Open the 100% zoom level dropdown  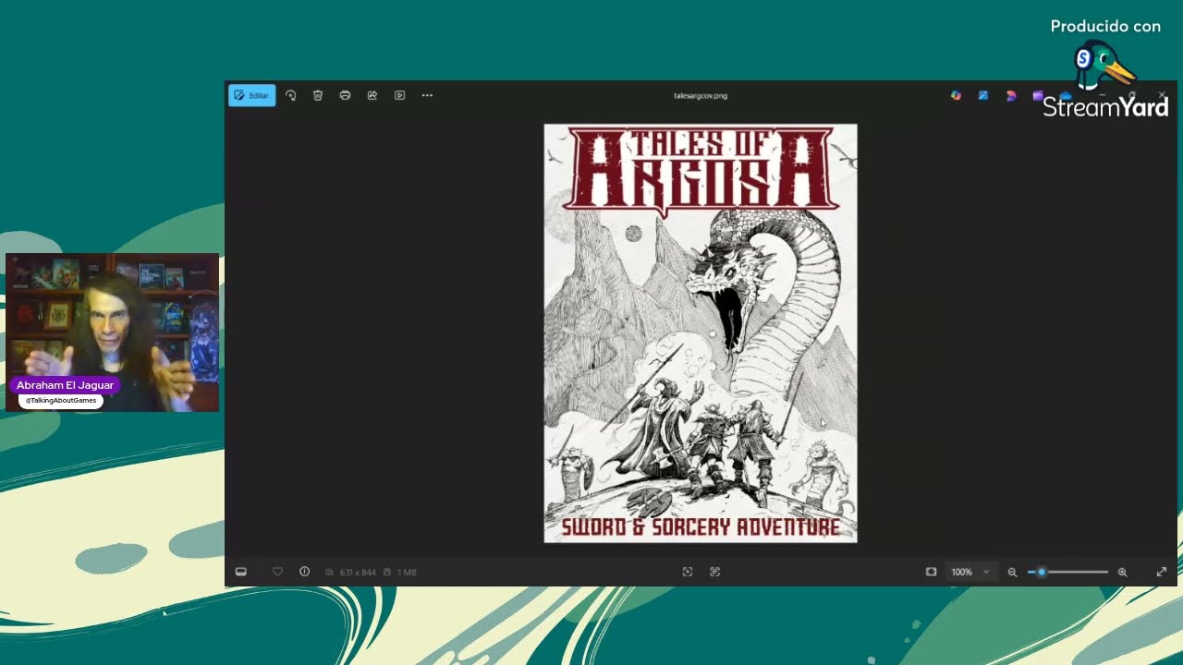pyautogui.click(x=970, y=572)
